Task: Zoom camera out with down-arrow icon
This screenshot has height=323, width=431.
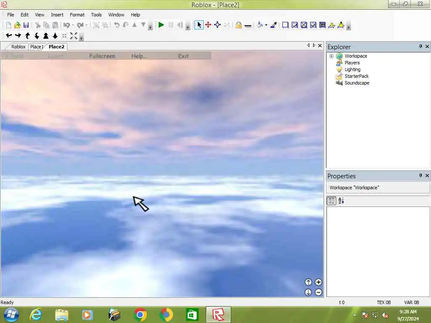Action: 55,35
